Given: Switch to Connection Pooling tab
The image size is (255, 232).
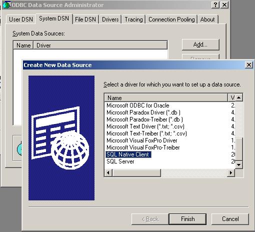Looking at the screenshot, I should coord(171,19).
